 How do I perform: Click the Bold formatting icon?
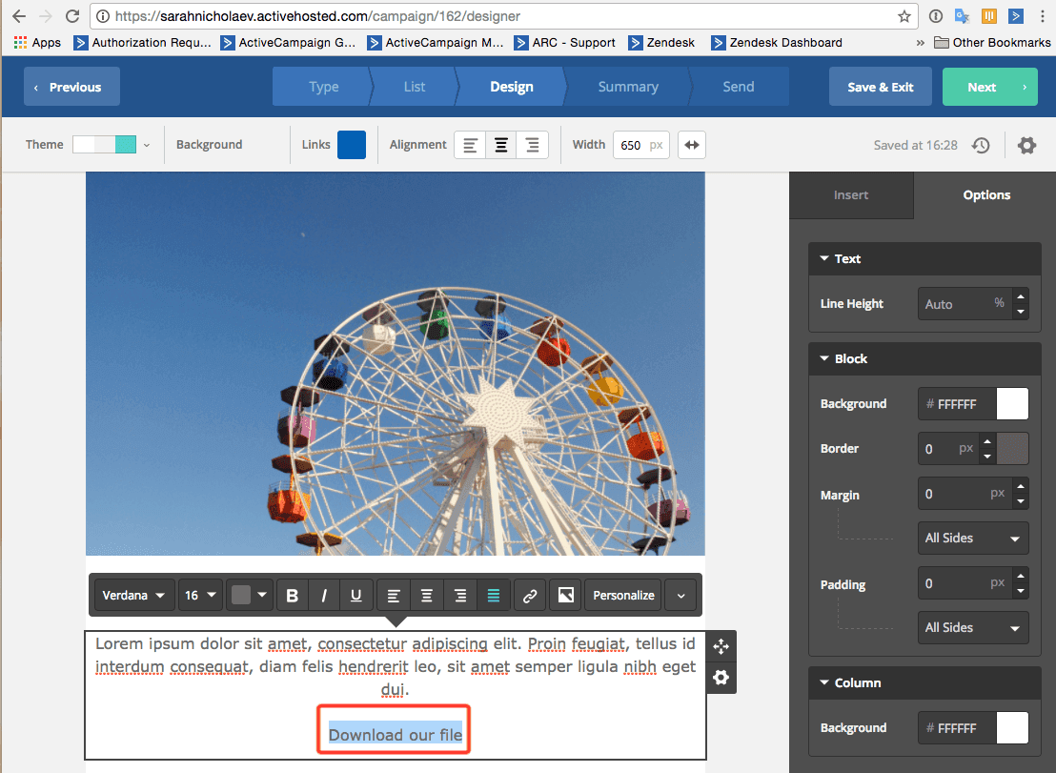(293, 596)
